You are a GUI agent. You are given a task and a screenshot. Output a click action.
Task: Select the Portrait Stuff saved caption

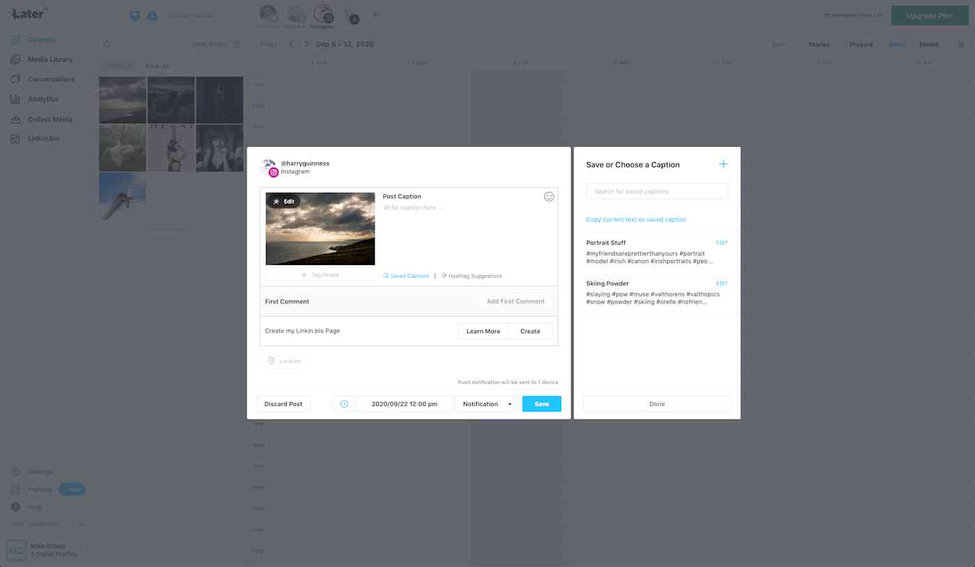point(650,253)
